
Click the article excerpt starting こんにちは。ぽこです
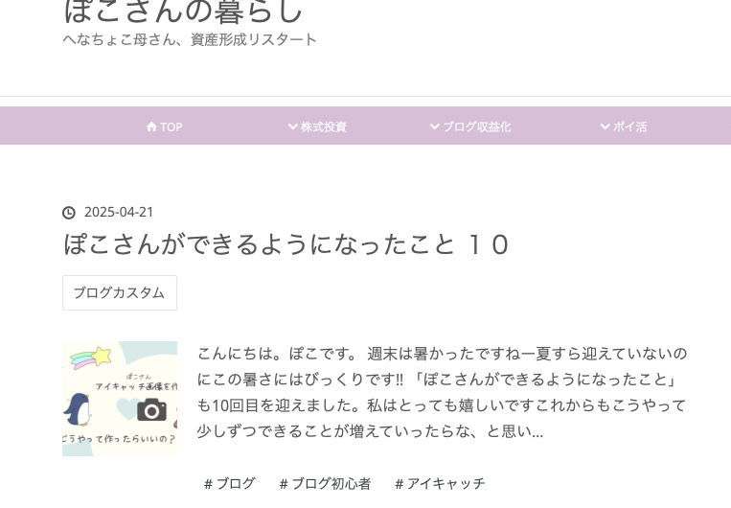442,392
